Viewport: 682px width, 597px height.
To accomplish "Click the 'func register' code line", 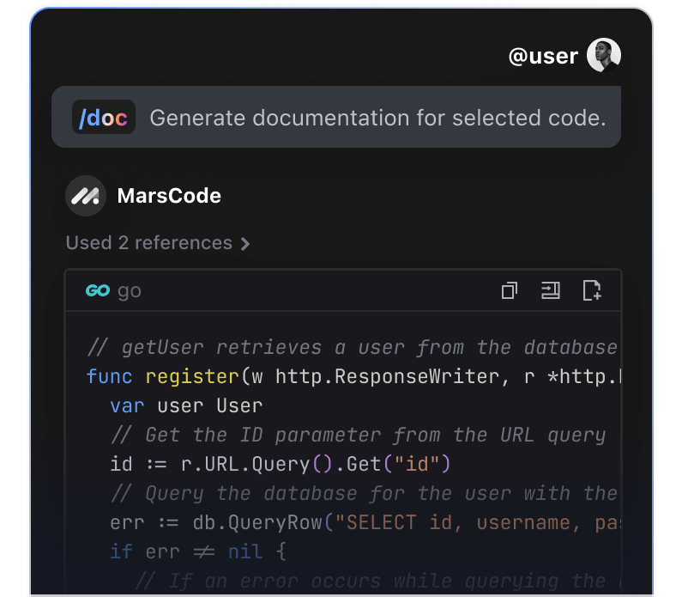I will 353,376.
